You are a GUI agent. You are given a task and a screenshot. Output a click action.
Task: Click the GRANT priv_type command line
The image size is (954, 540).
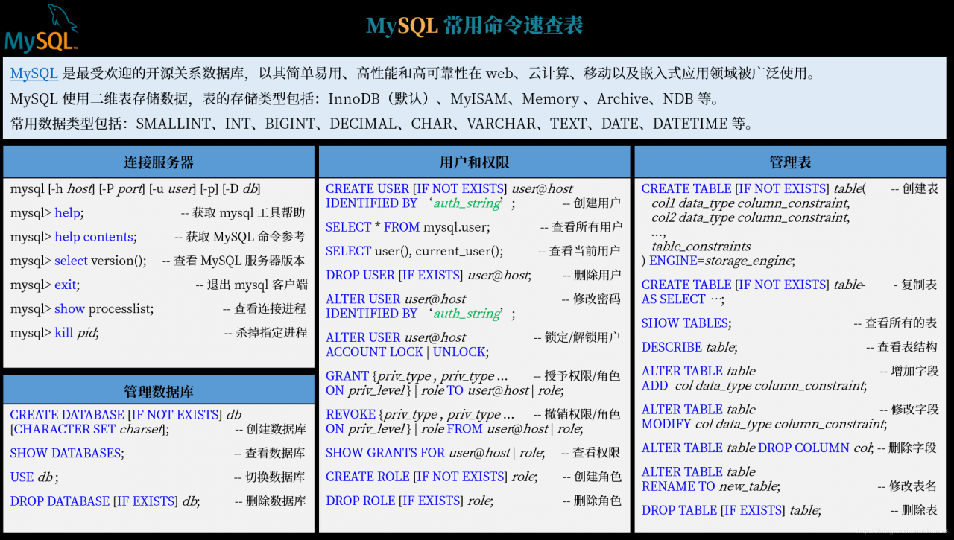coord(417,376)
